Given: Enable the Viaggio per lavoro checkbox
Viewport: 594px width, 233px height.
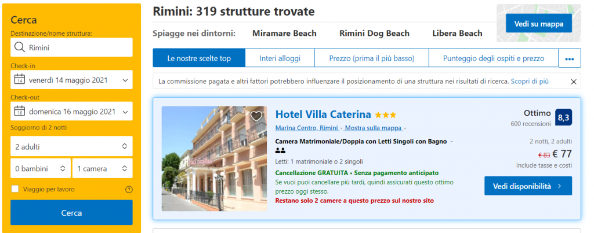Looking at the screenshot, I should [x=15, y=189].
